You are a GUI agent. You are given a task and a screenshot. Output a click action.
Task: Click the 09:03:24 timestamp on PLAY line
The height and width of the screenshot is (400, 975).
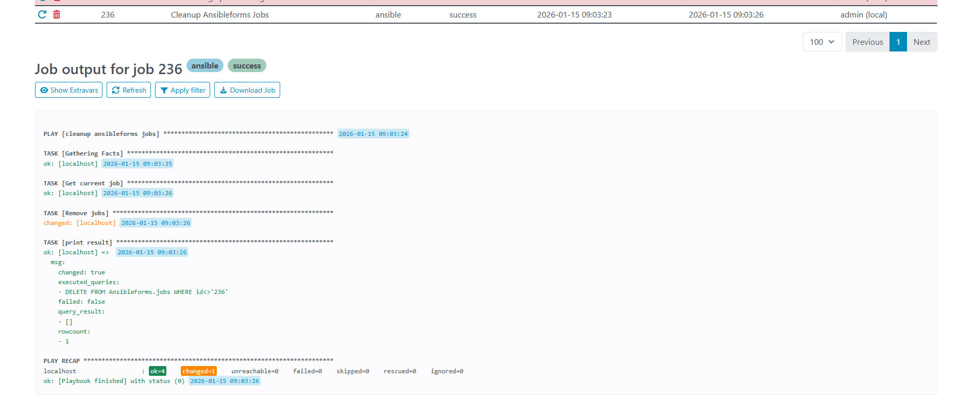pos(373,134)
